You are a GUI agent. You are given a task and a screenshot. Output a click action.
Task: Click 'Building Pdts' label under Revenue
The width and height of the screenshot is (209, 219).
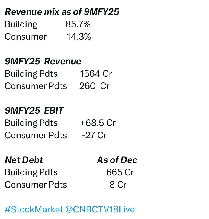(x=31, y=74)
